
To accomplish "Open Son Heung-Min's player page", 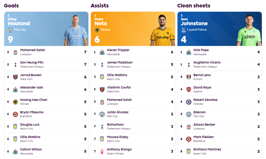I will click(x=32, y=63).
